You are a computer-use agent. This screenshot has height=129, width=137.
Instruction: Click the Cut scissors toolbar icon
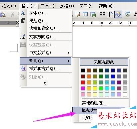(x=12, y=14)
